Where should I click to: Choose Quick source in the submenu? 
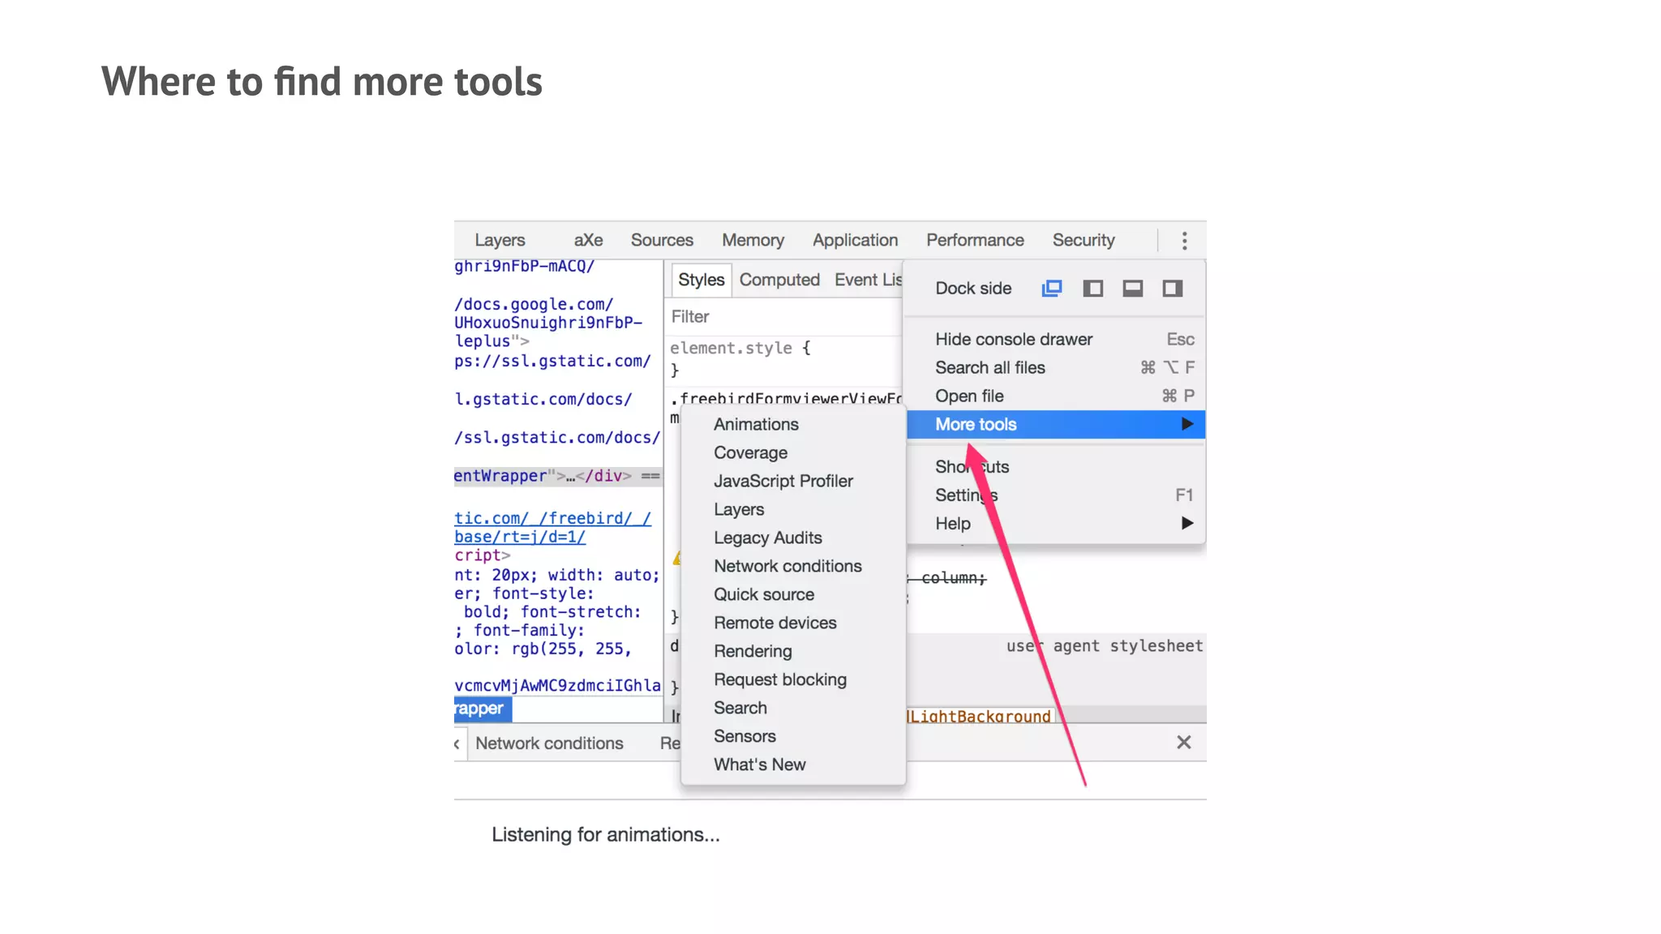793,595
